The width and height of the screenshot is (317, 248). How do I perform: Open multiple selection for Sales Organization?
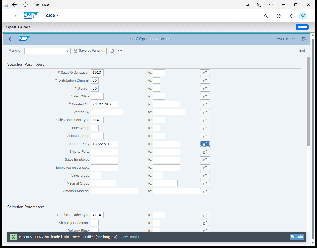tap(205, 73)
